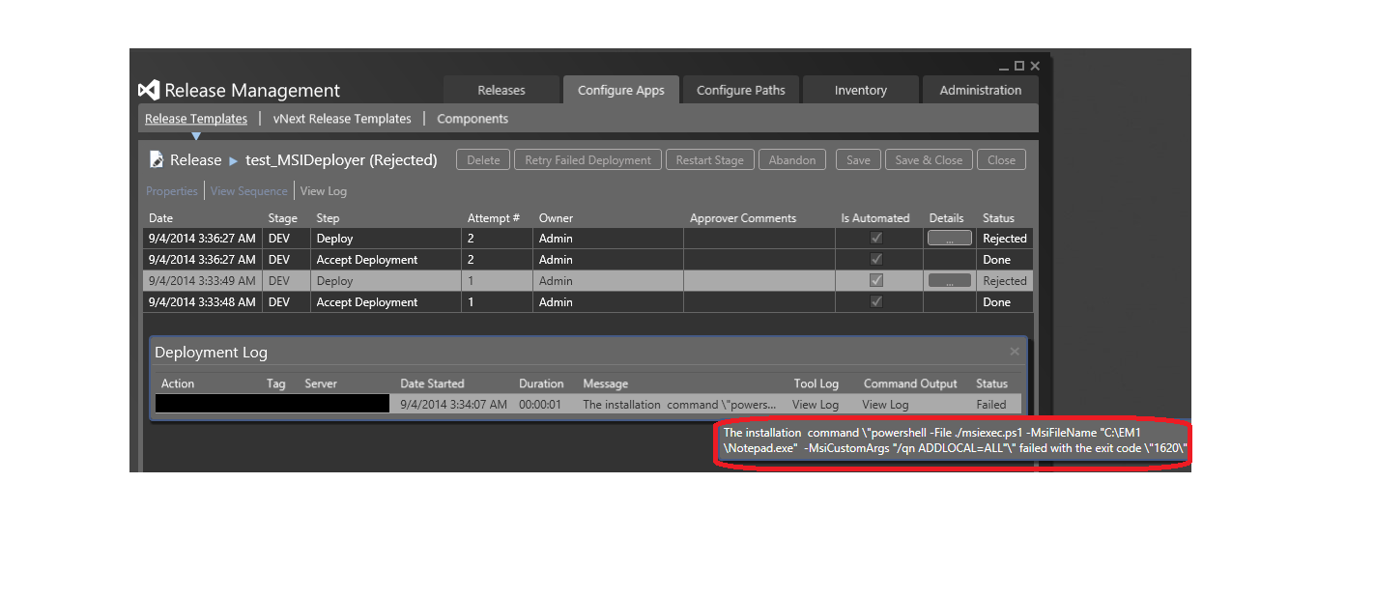
Task: Open the Tool Log View Log link
Action: pos(816,405)
